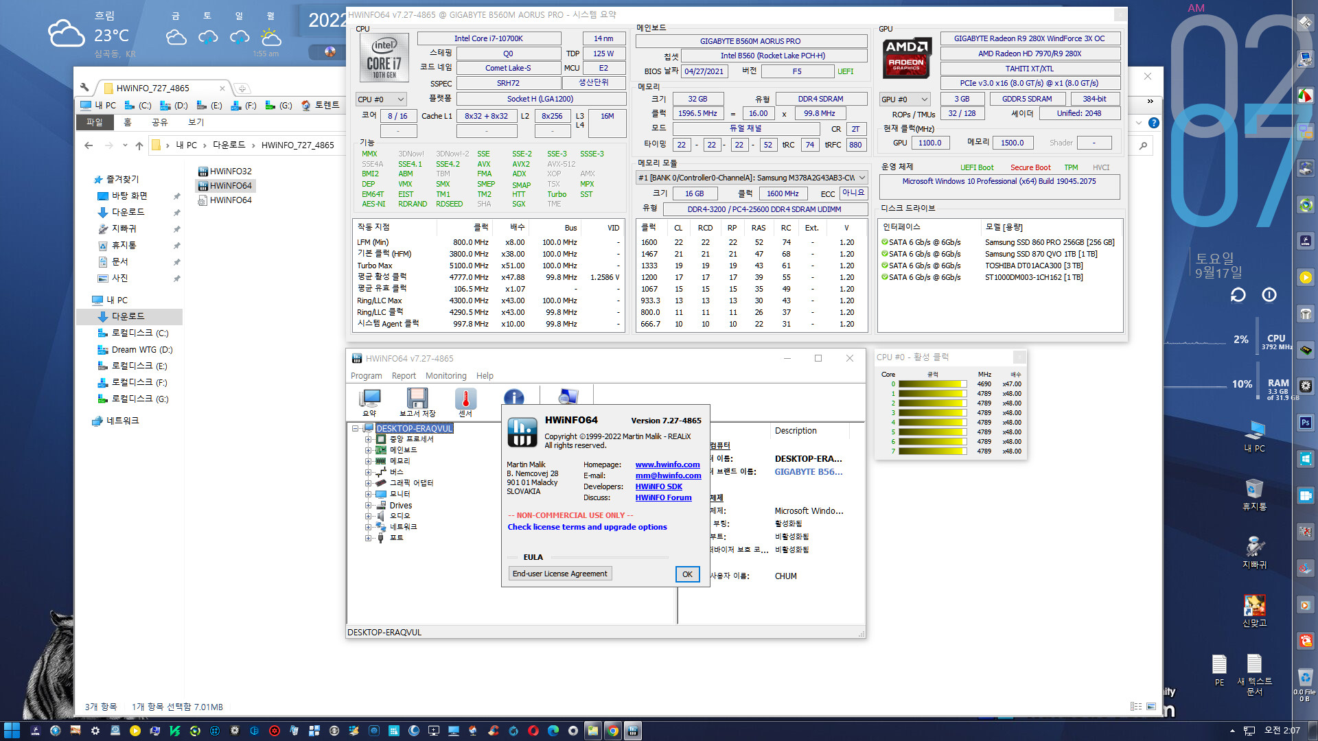The image size is (1318, 741).
Task: Open the GIGABYTE B56... brand name value link
Action: (x=808, y=471)
